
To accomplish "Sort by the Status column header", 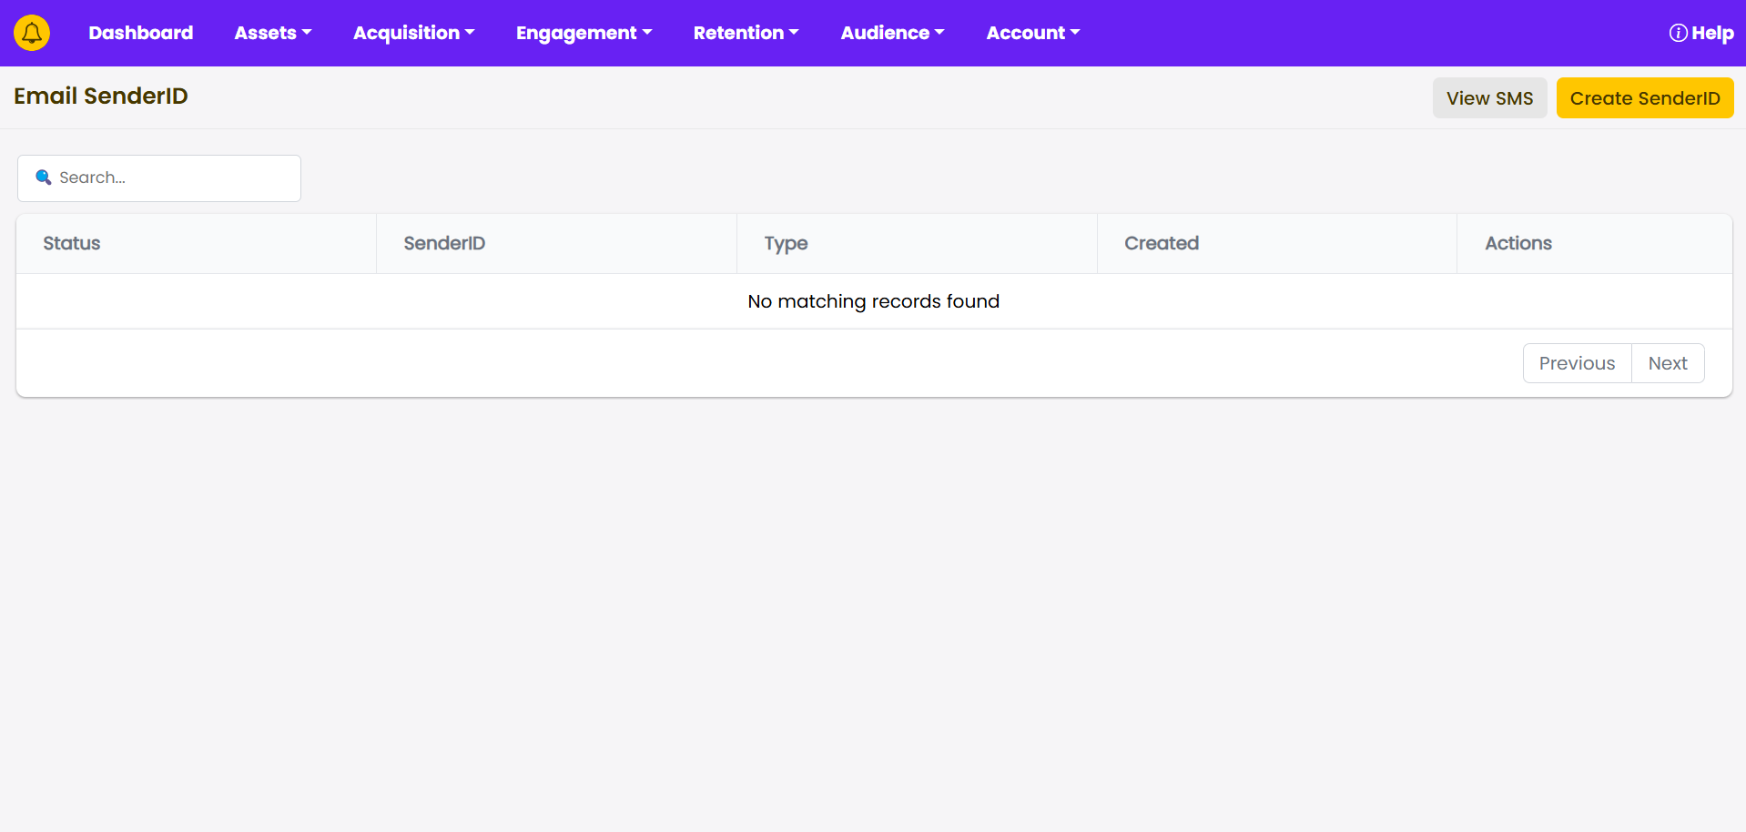I will 72,243.
